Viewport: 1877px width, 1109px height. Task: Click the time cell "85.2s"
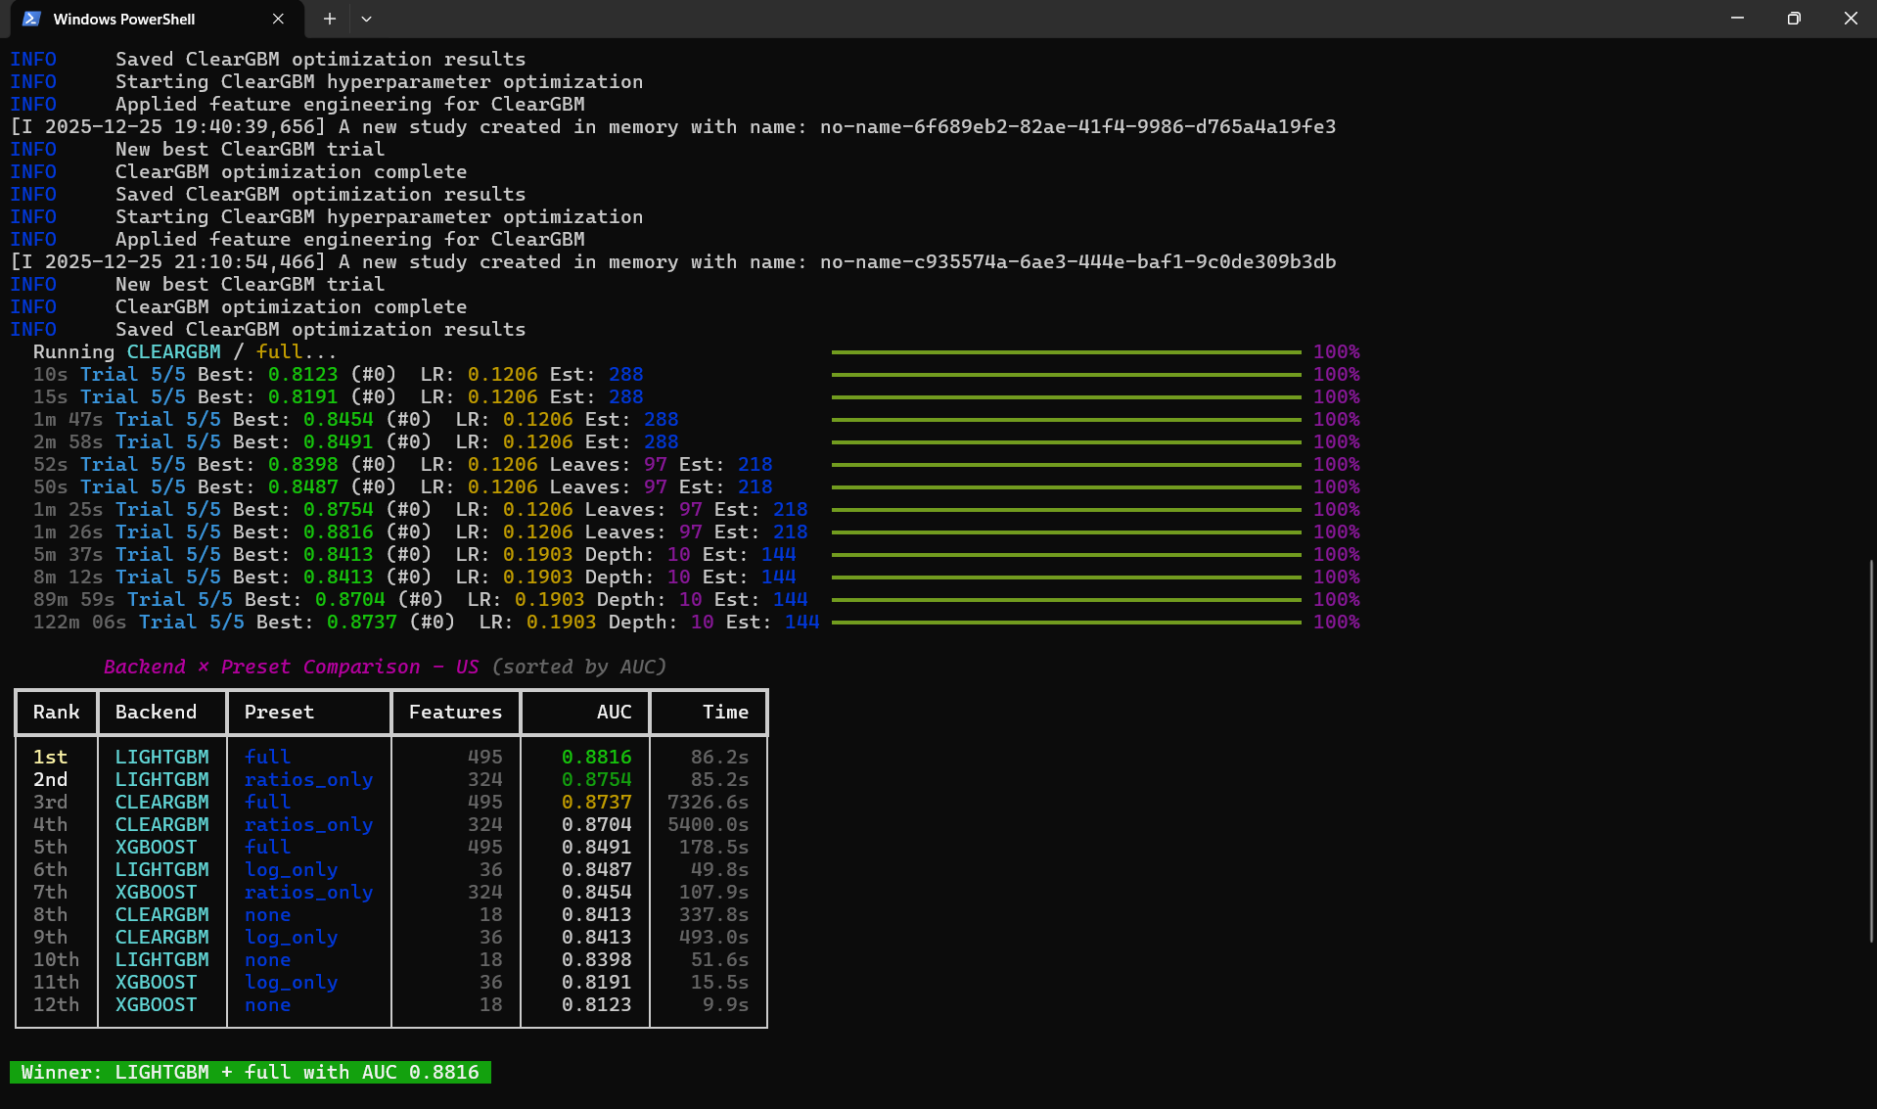point(719,780)
